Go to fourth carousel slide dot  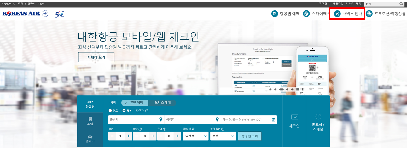pos(287,89)
